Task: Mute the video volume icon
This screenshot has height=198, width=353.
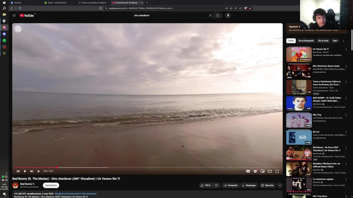Action: tap(39, 171)
